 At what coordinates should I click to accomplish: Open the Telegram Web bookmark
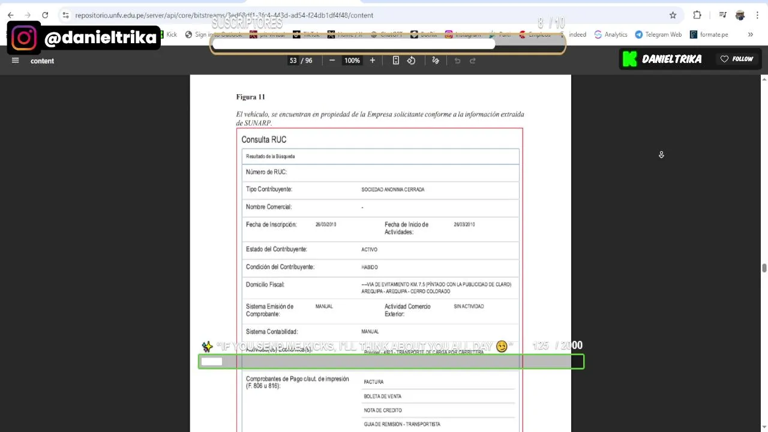(x=658, y=34)
